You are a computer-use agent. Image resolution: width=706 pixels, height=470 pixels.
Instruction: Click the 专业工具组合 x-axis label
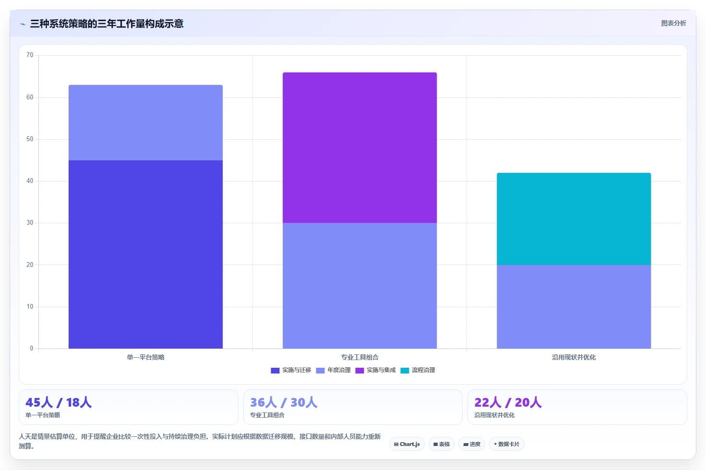point(359,357)
